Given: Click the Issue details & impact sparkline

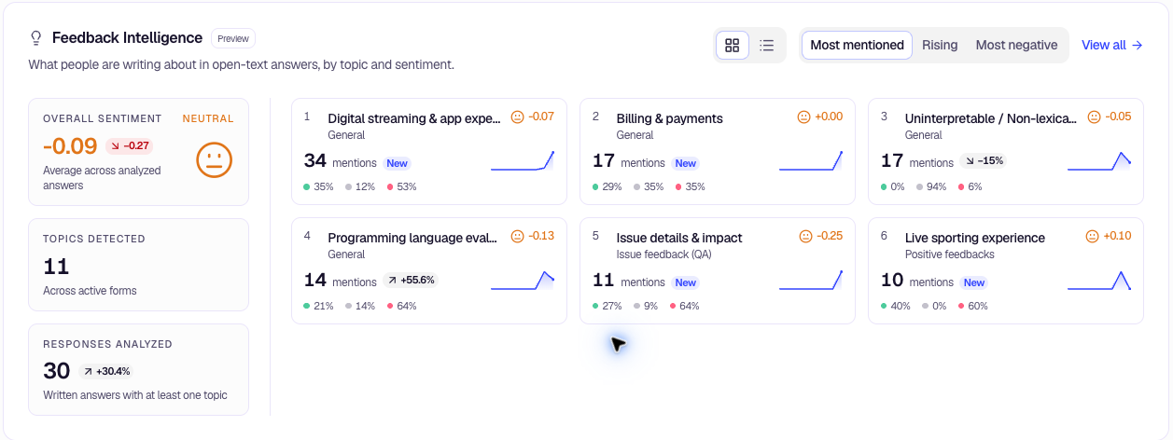Looking at the screenshot, I should [x=811, y=281].
